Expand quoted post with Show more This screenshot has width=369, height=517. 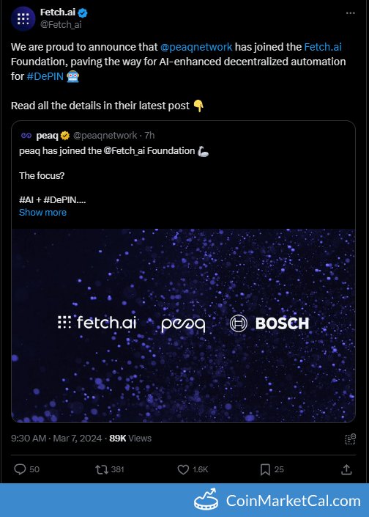pyautogui.click(x=42, y=213)
